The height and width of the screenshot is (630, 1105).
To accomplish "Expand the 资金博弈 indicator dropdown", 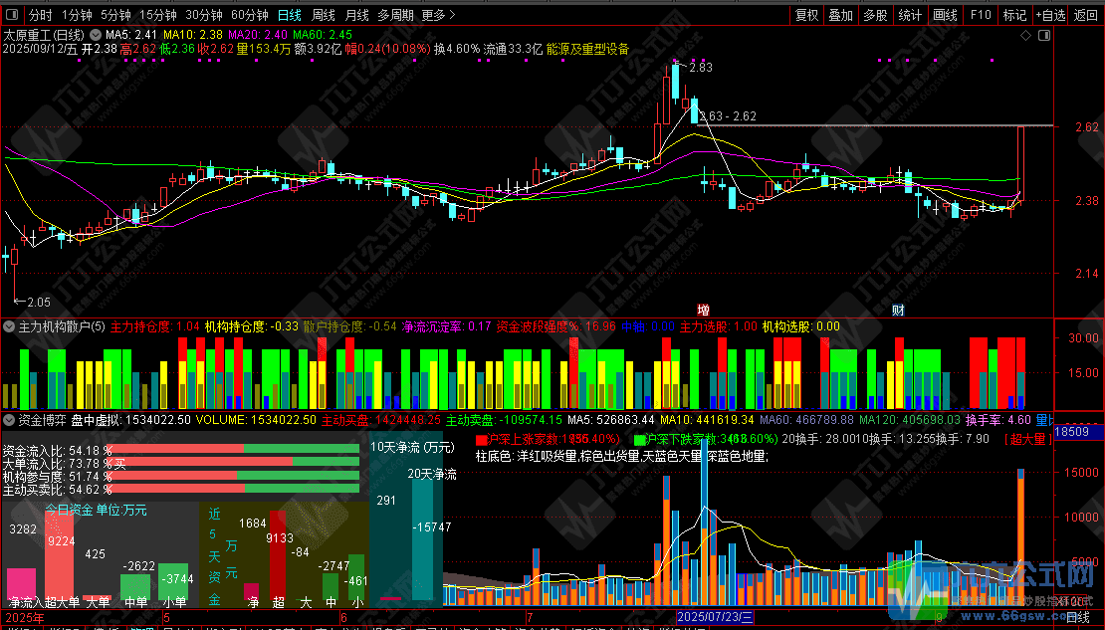I will (10, 420).
